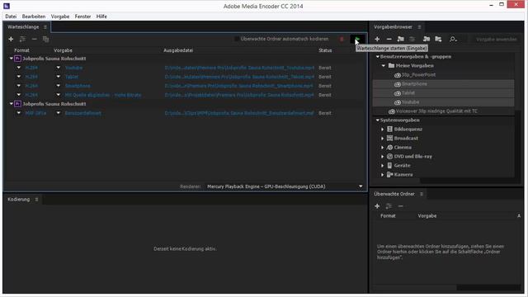Add a source with the queue plus icon
528x297 pixels.
11,39
